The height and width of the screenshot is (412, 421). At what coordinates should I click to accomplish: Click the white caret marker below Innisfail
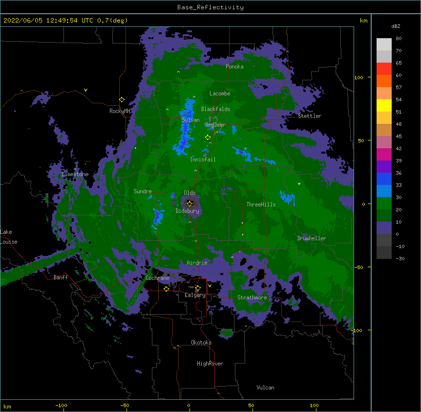coord(195,170)
